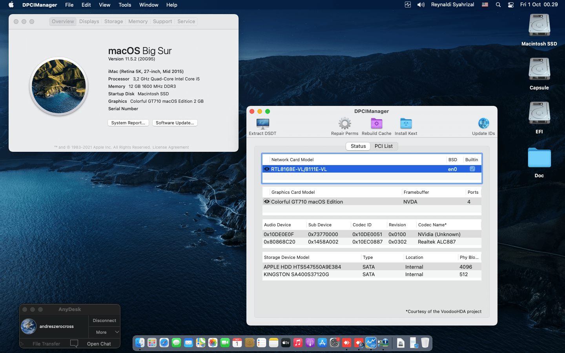Click Spotlight search icon in menu bar

[x=498, y=5]
